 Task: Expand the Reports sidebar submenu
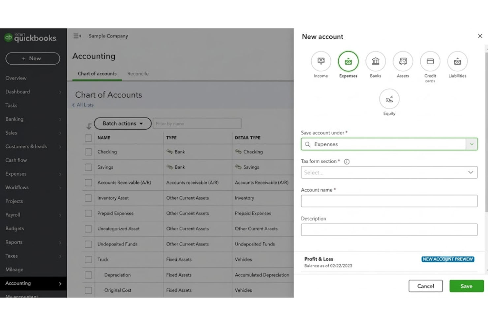(60, 242)
